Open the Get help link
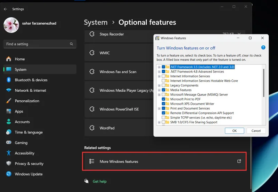 (99, 181)
